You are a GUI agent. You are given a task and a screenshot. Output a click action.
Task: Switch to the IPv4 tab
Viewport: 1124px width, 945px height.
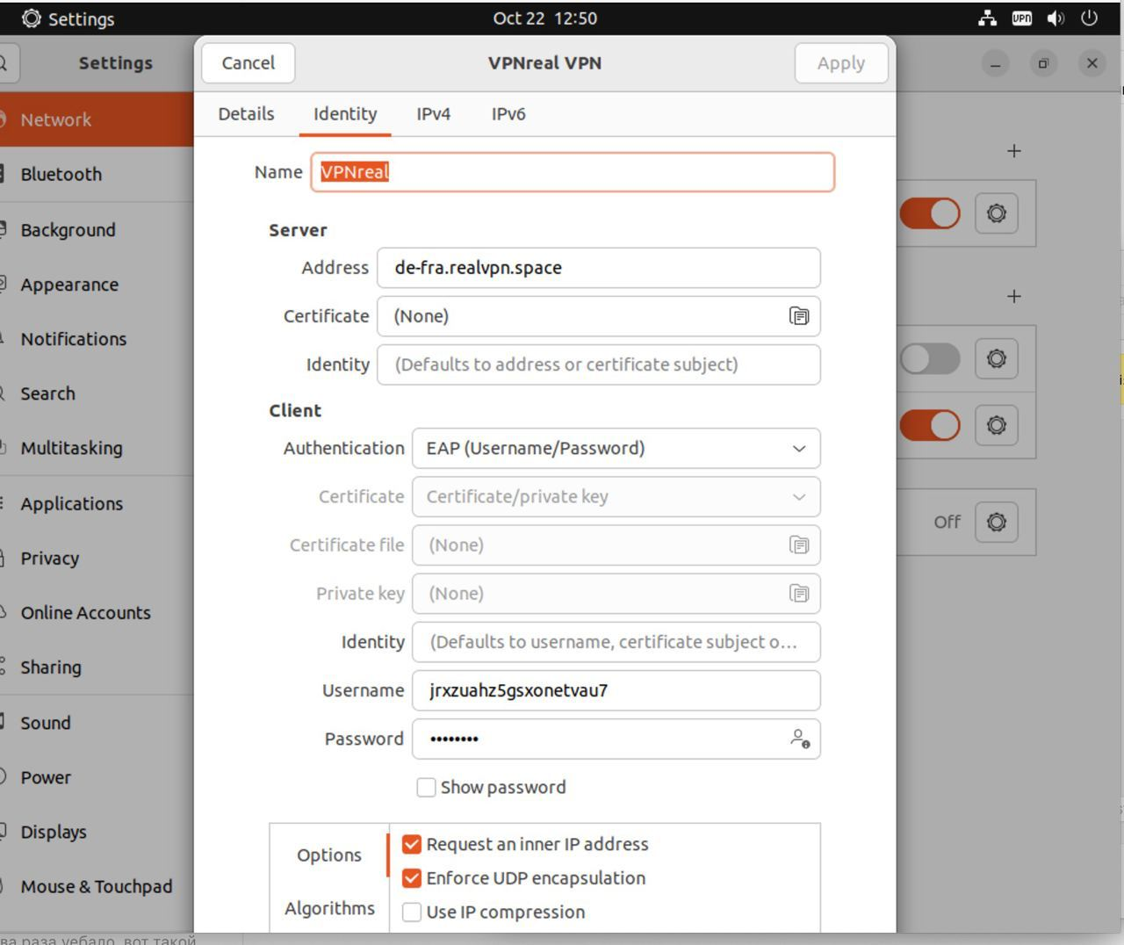[433, 114]
